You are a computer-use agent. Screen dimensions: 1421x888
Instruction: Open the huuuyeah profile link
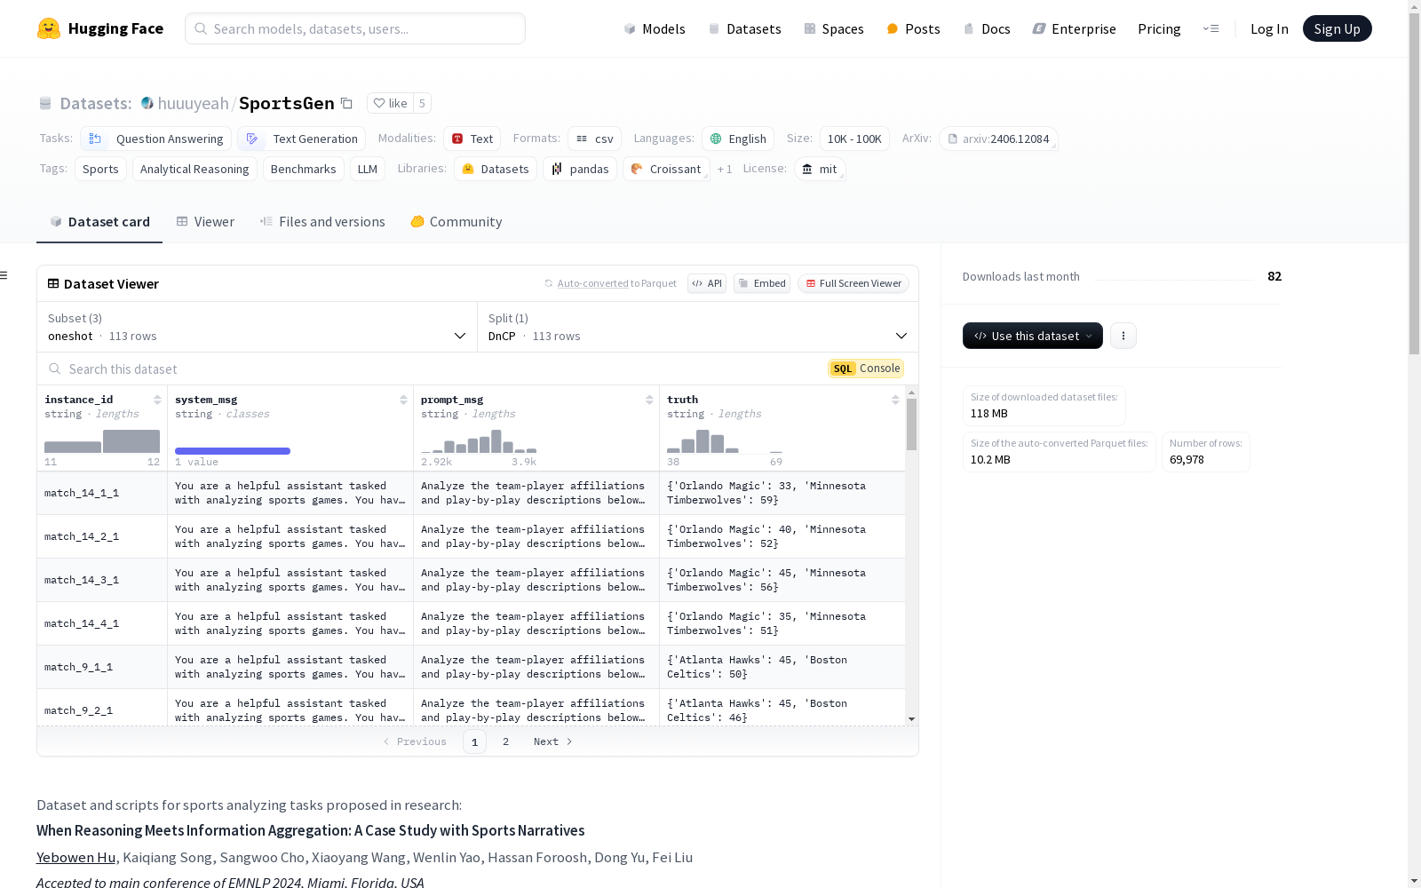(x=194, y=103)
